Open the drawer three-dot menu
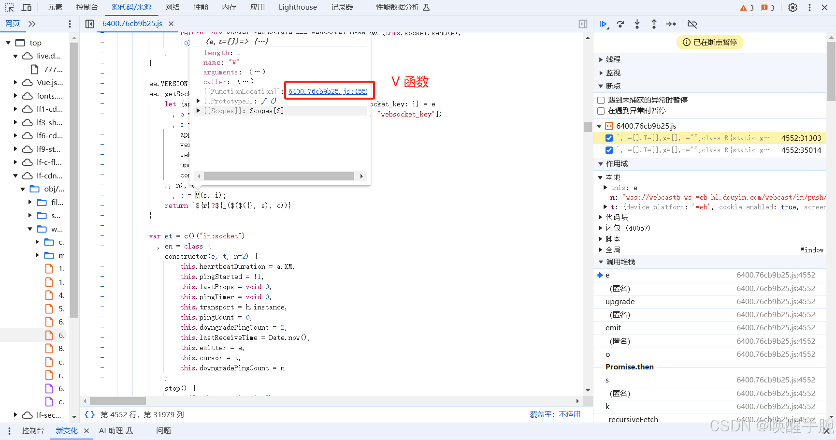 point(9,430)
